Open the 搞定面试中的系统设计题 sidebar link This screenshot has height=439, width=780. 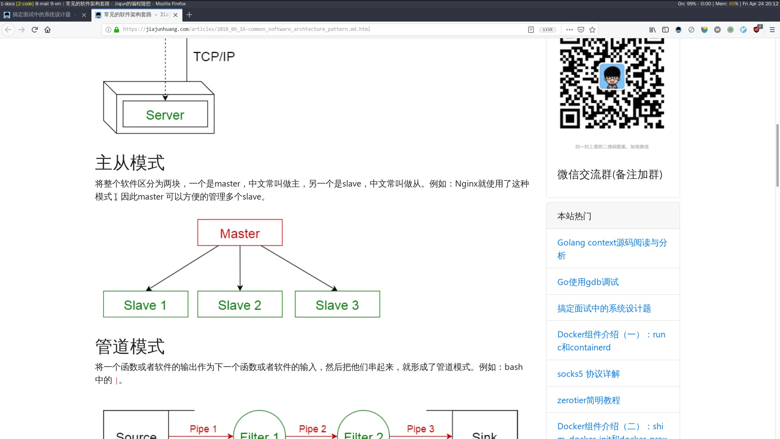[604, 308]
